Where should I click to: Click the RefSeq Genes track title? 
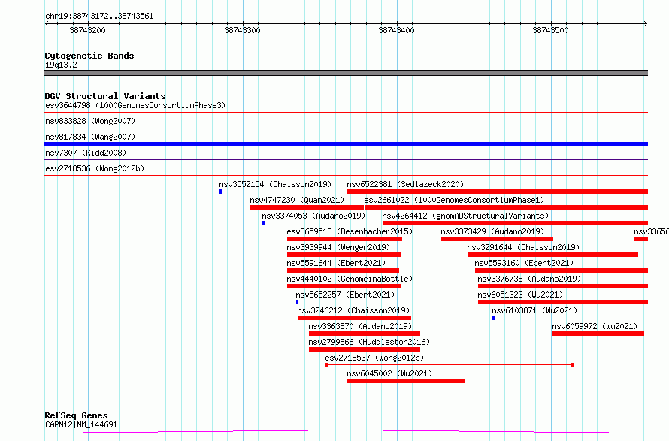[76, 415]
